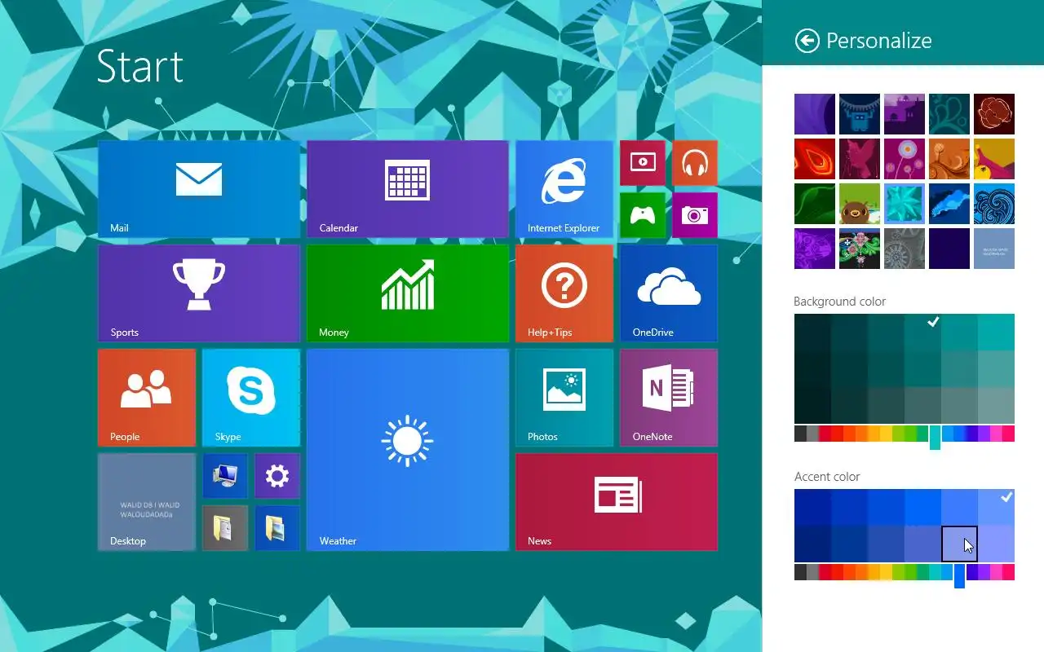Open the Internet Explorer tile
This screenshot has width=1044, height=652.
(564, 189)
